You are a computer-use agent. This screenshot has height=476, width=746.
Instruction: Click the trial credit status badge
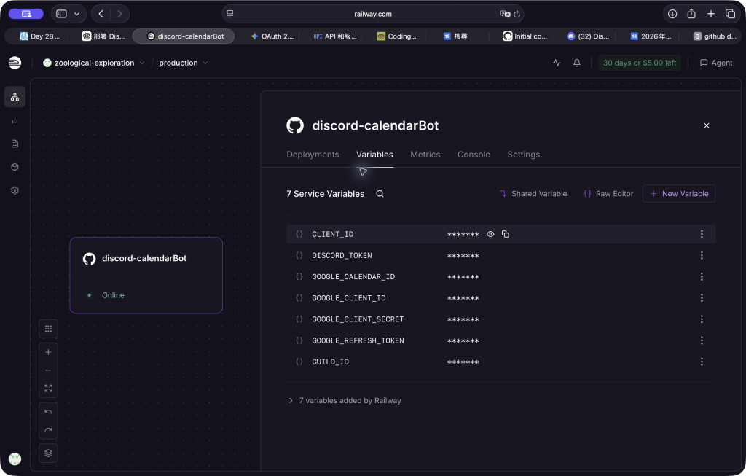(x=640, y=63)
